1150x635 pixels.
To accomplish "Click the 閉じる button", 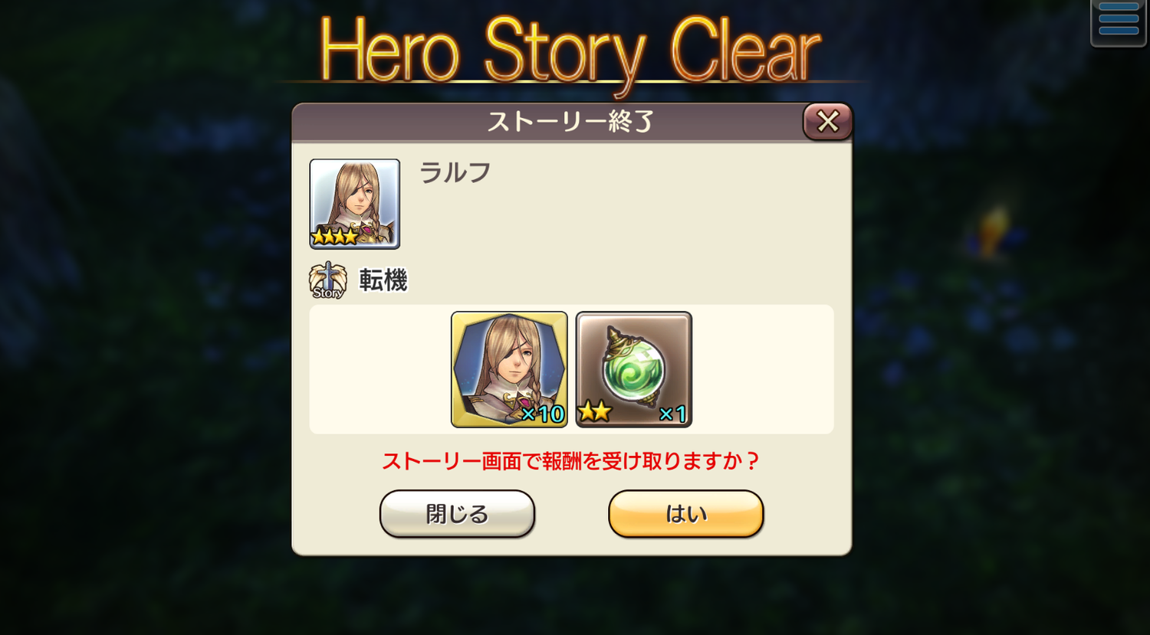I will coord(457,514).
